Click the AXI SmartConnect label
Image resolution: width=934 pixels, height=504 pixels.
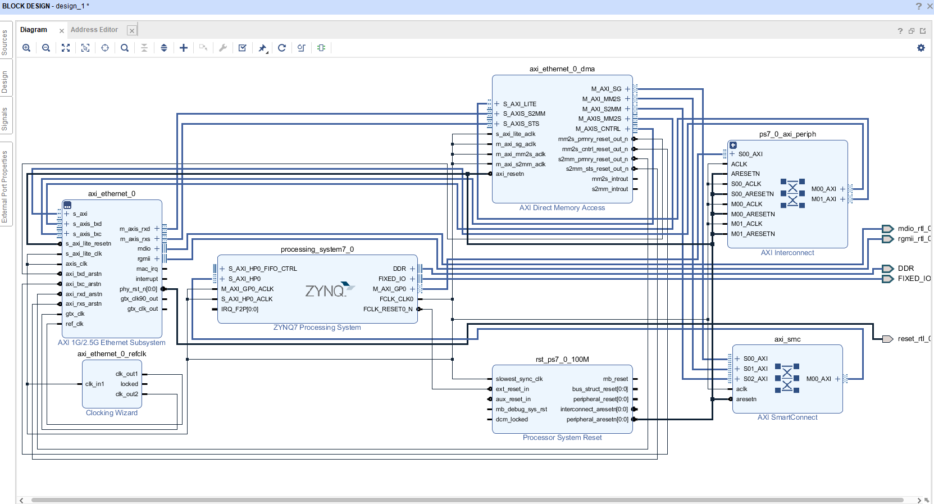tap(787, 417)
